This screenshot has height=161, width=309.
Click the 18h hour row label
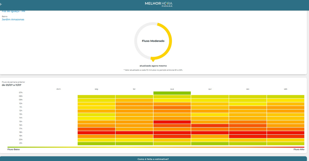point(21,132)
